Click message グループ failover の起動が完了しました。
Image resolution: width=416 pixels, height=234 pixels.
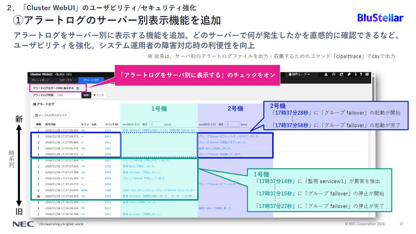click(223, 142)
